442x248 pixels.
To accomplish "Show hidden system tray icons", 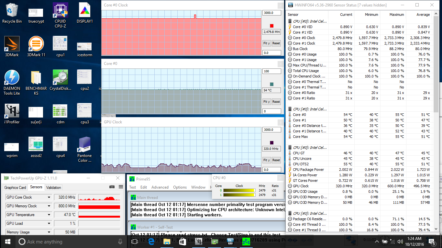I will [377, 242].
